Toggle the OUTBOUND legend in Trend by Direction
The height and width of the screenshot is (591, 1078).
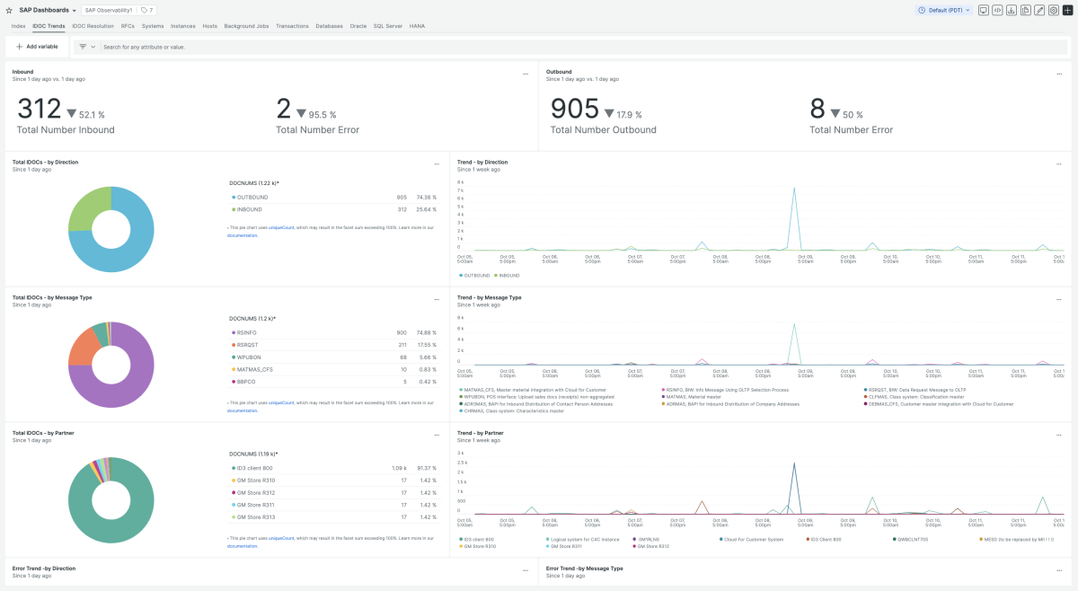click(476, 276)
